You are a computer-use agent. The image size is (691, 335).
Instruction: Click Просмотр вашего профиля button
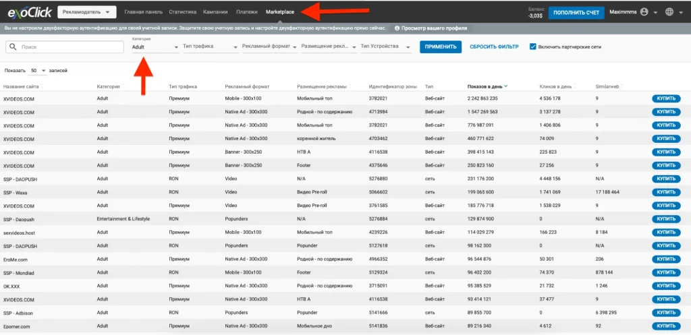coord(430,28)
